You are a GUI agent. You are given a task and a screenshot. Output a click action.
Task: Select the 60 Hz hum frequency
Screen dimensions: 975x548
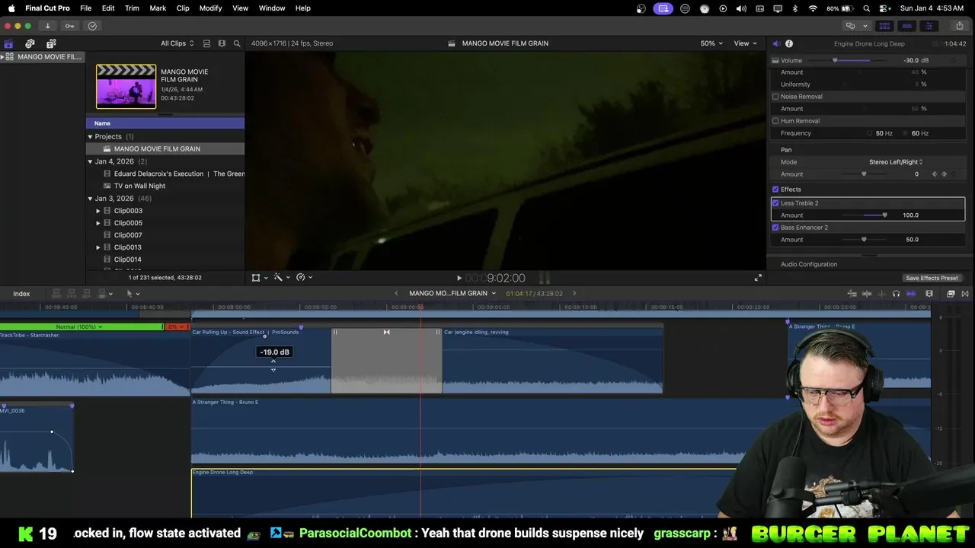click(906, 133)
